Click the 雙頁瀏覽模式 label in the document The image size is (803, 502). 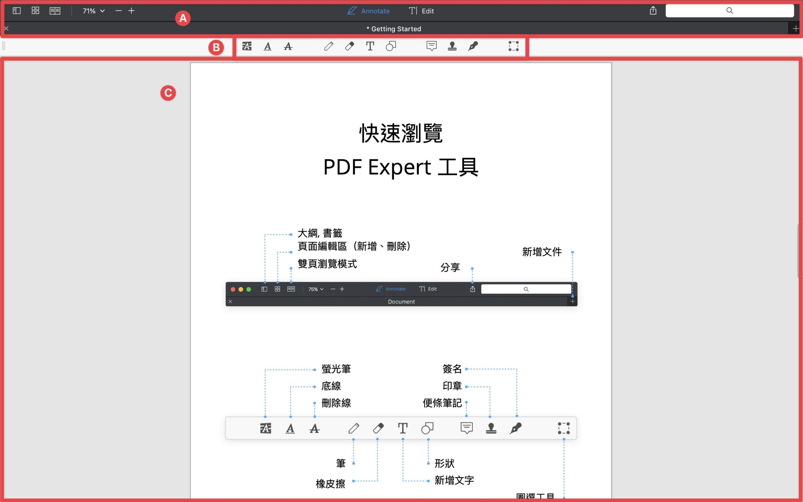tap(327, 264)
